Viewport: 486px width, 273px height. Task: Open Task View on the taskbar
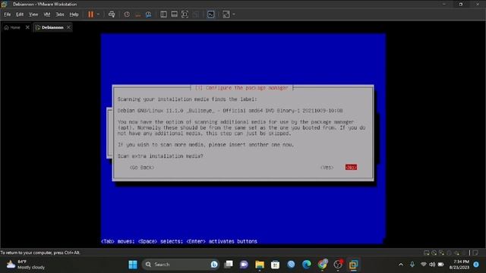coord(229,265)
